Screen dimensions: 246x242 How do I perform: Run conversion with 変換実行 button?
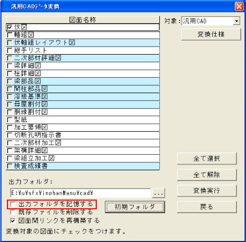pos(207,191)
